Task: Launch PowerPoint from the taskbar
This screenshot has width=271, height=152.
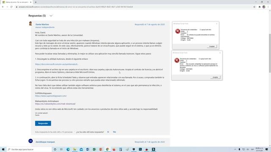Action: pos(101,149)
